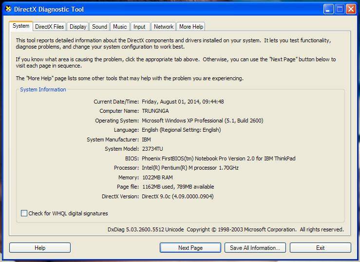This screenshot has width=360, height=262.
Task: Click the DirectX Version value text
Action: coord(177,196)
